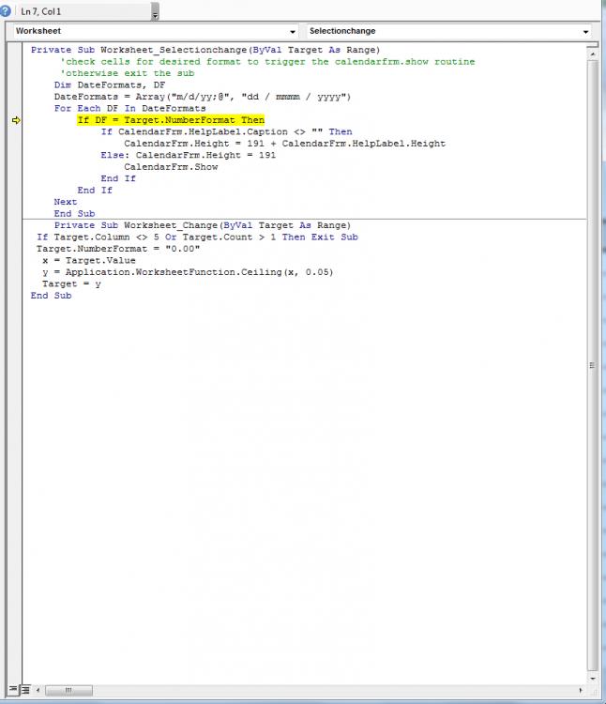Click the Next statement line
The image size is (606, 704).
[66, 202]
